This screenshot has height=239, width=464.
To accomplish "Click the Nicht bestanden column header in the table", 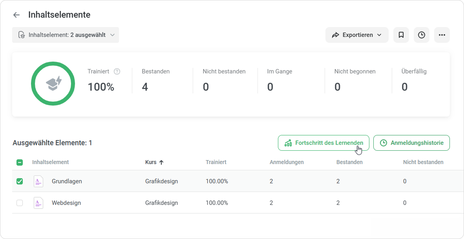I will click(x=423, y=162).
